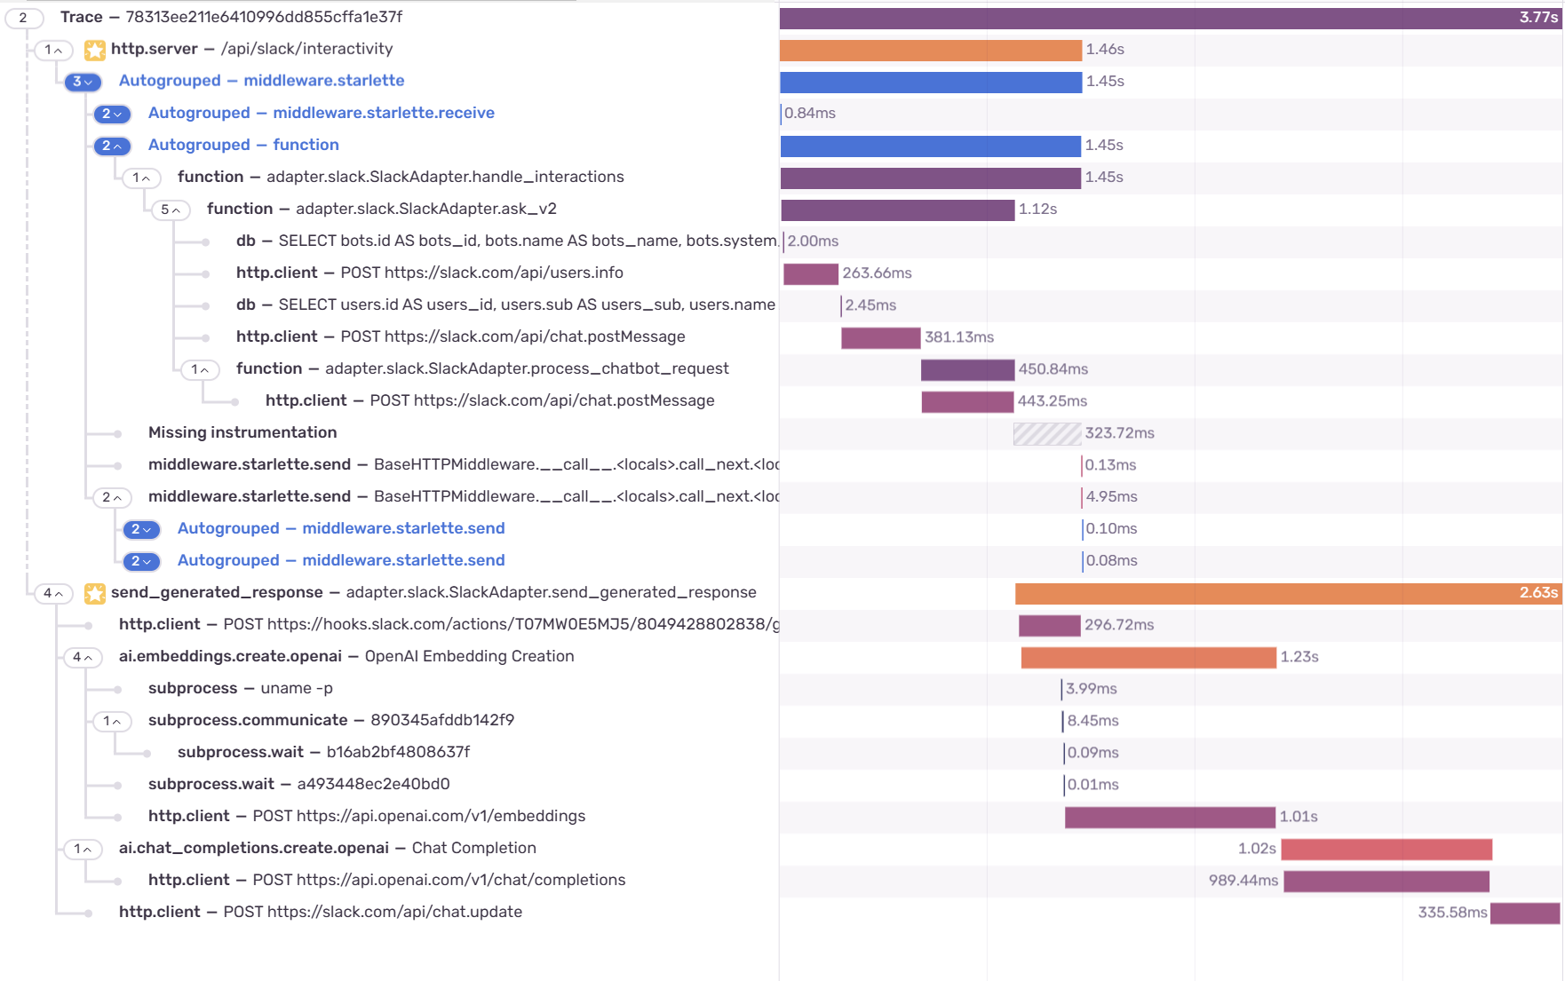Expand the Autogrouped middleware.starlette.receive group
The width and height of the screenshot is (1565, 981).
(112, 114)
